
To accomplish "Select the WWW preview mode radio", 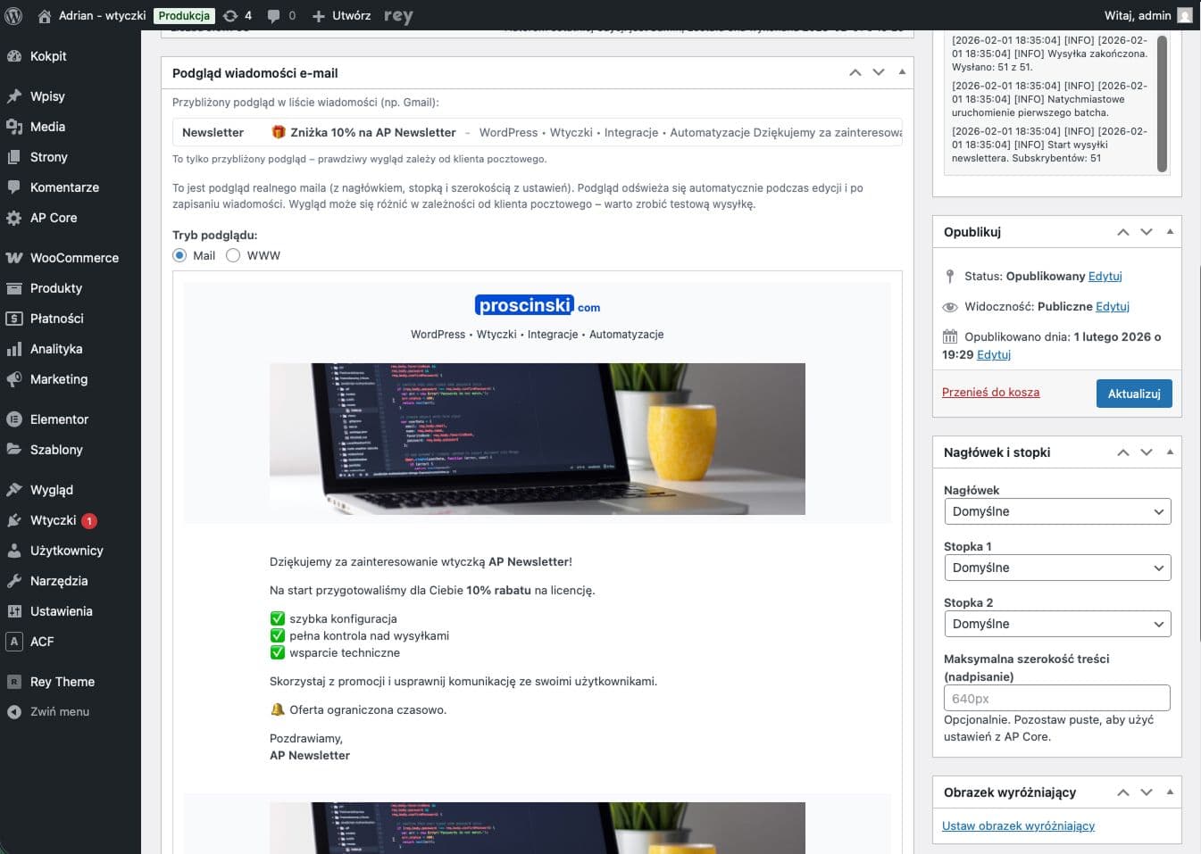I will (233, 255).
